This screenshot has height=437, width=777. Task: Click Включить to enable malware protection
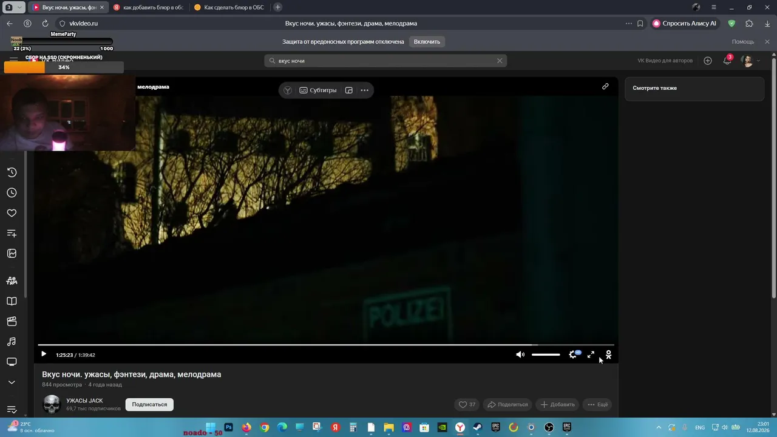(x=427, y=41)
